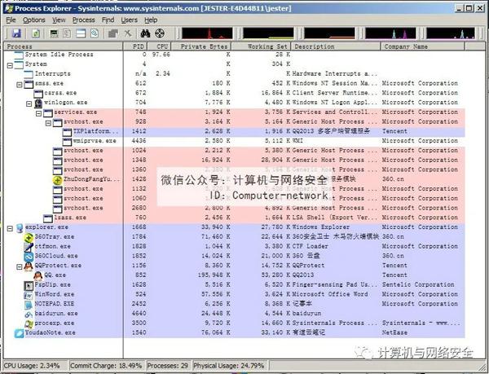The width and height of the screenshot is (489, 374).
Task: Collapse the System process tree node
Action: (8, 64)
